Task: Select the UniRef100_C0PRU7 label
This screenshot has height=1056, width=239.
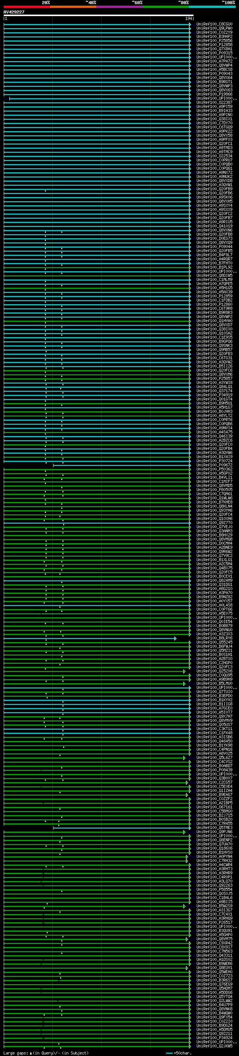Action: tap(214, 160)
